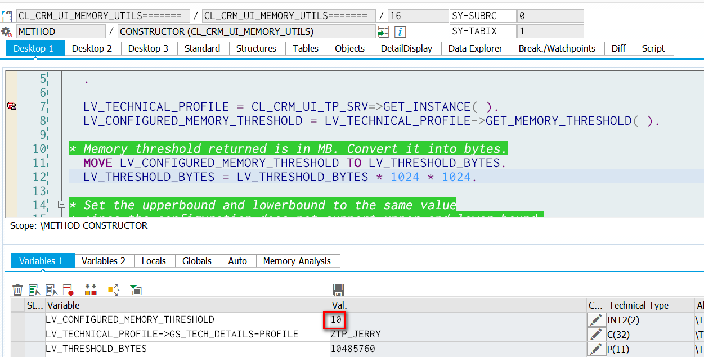Select variable LV_CONFIGURED_MEMORY_THRESHOLD name cell
This screenshot has width=704, height=357.
(x=187, y=319)
